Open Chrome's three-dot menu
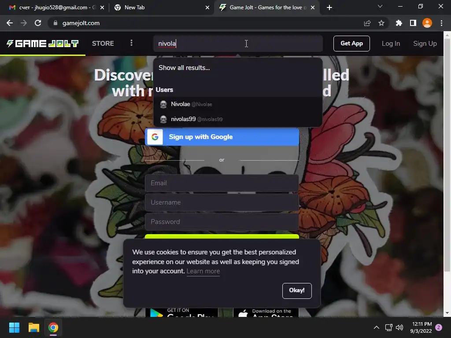 click(x=441, y=23)
